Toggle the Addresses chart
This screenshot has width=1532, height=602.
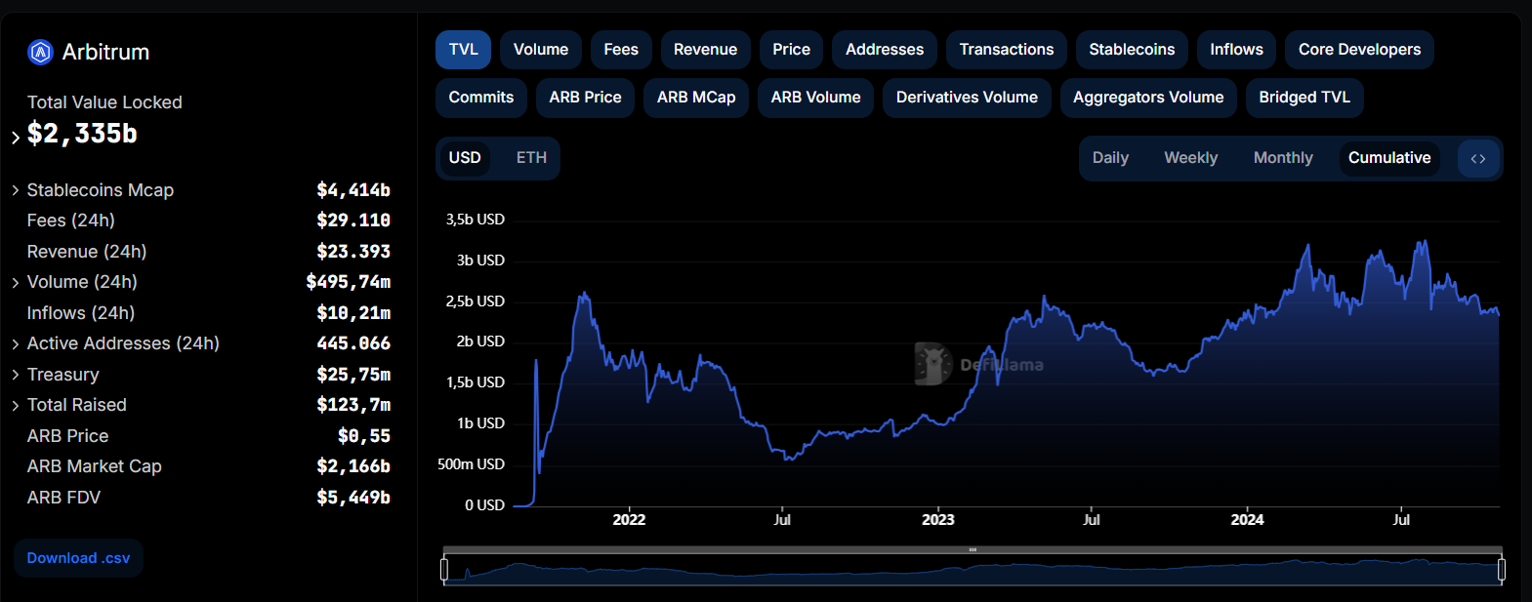point(885,50)
